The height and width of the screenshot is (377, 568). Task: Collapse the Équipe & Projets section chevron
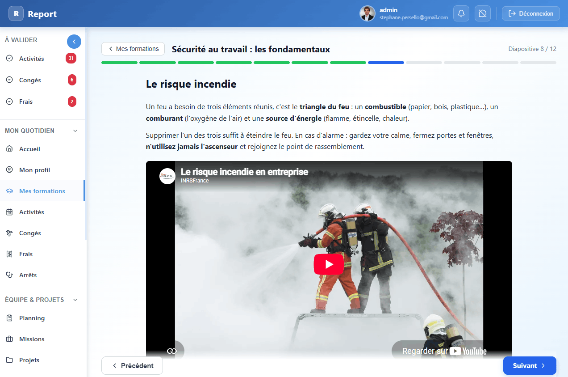click(x=75, y=300)
